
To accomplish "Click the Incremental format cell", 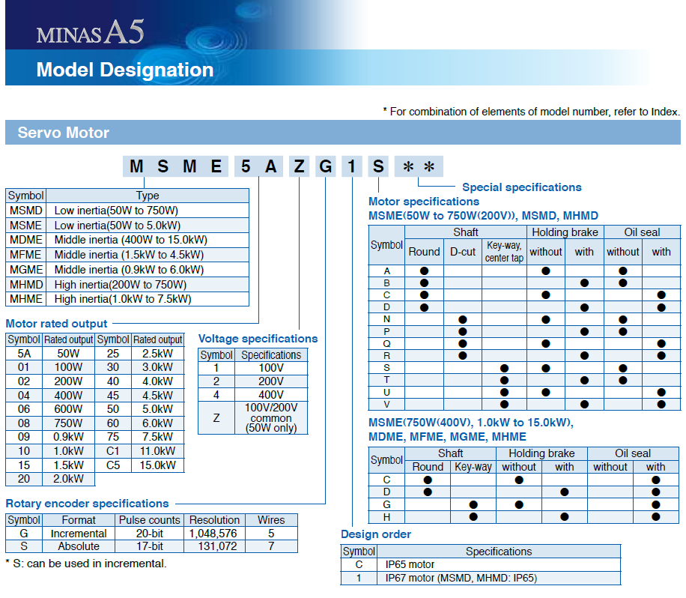I will click(x=79, y=534).
